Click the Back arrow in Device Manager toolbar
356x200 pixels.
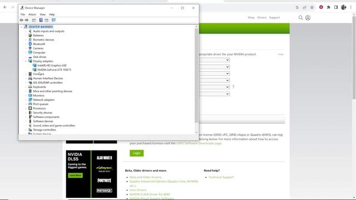[21, 20]
